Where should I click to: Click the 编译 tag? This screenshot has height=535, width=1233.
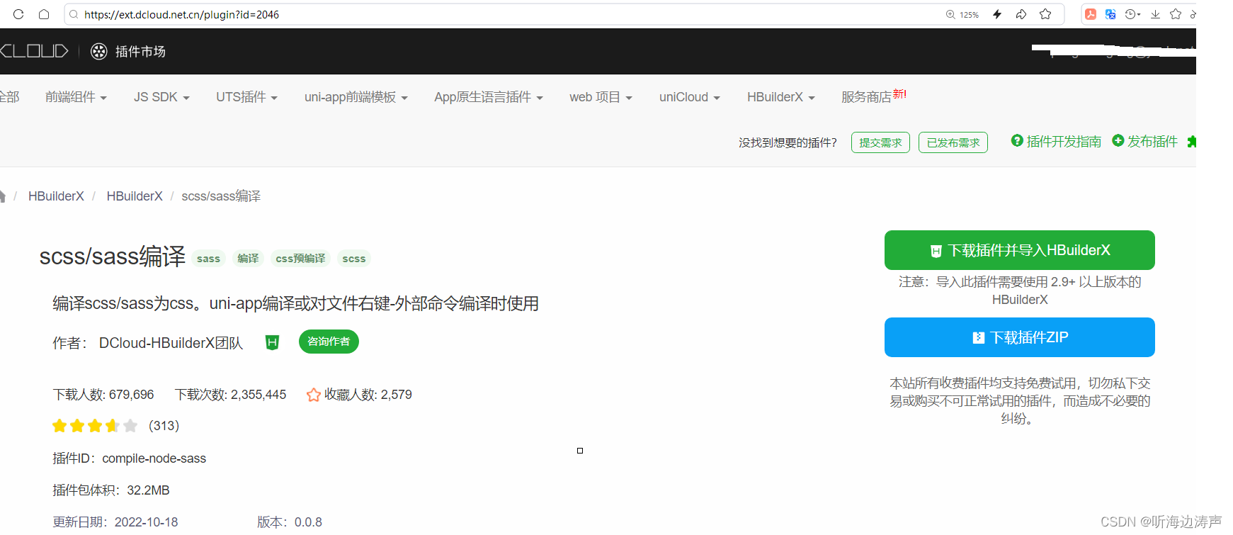248,259
